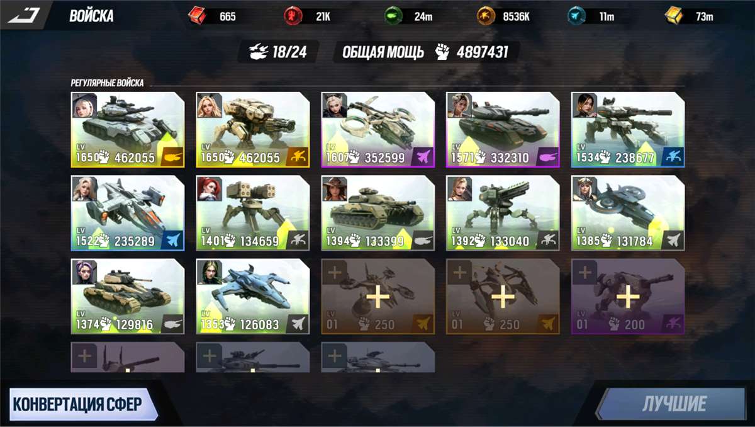Screen dimensions: 755x427
Task: Tap the blue jet resource icon showing 11m
Action: (x=576, y=16)
